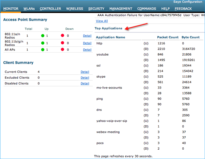Click green Up indicator for 802.11b/g/n Radios
This screenshot has width=205, height=159.
coord(42,43)
